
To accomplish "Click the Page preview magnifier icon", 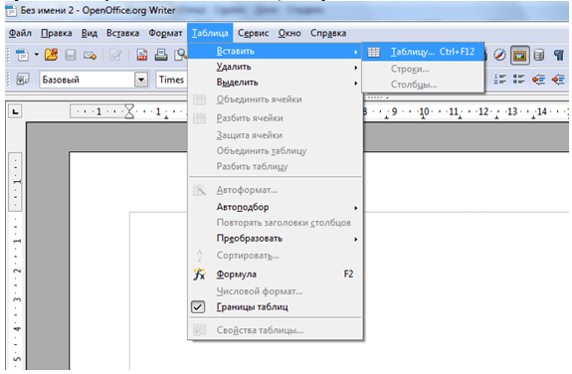I will (181, 55).
